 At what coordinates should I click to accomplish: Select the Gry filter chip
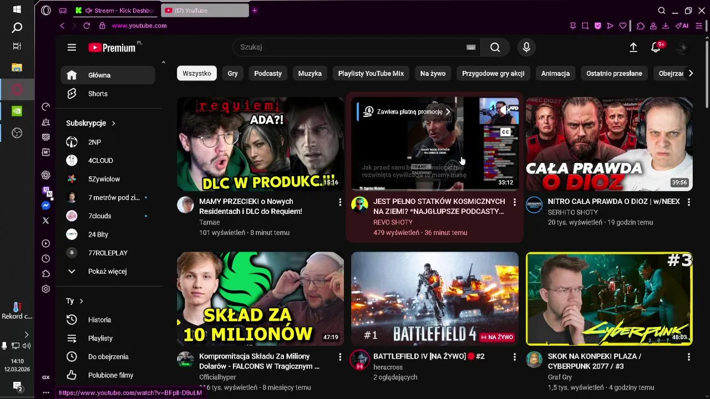click(x=233, y=73)
